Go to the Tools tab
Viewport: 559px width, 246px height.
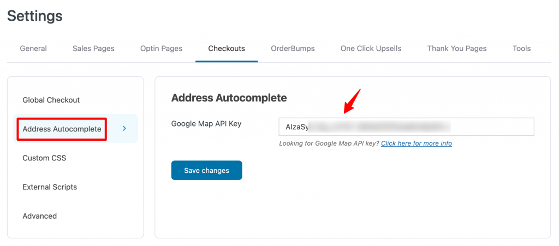click(521, 49)
